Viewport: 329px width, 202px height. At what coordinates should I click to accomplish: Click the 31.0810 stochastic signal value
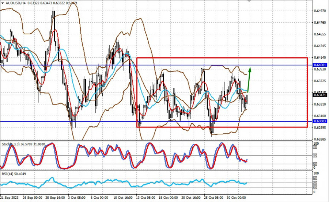[x=39, y=144]
